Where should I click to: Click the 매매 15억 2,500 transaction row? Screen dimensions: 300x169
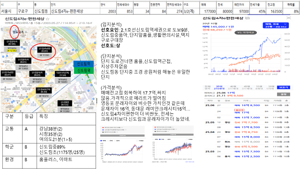pos(247,156)
